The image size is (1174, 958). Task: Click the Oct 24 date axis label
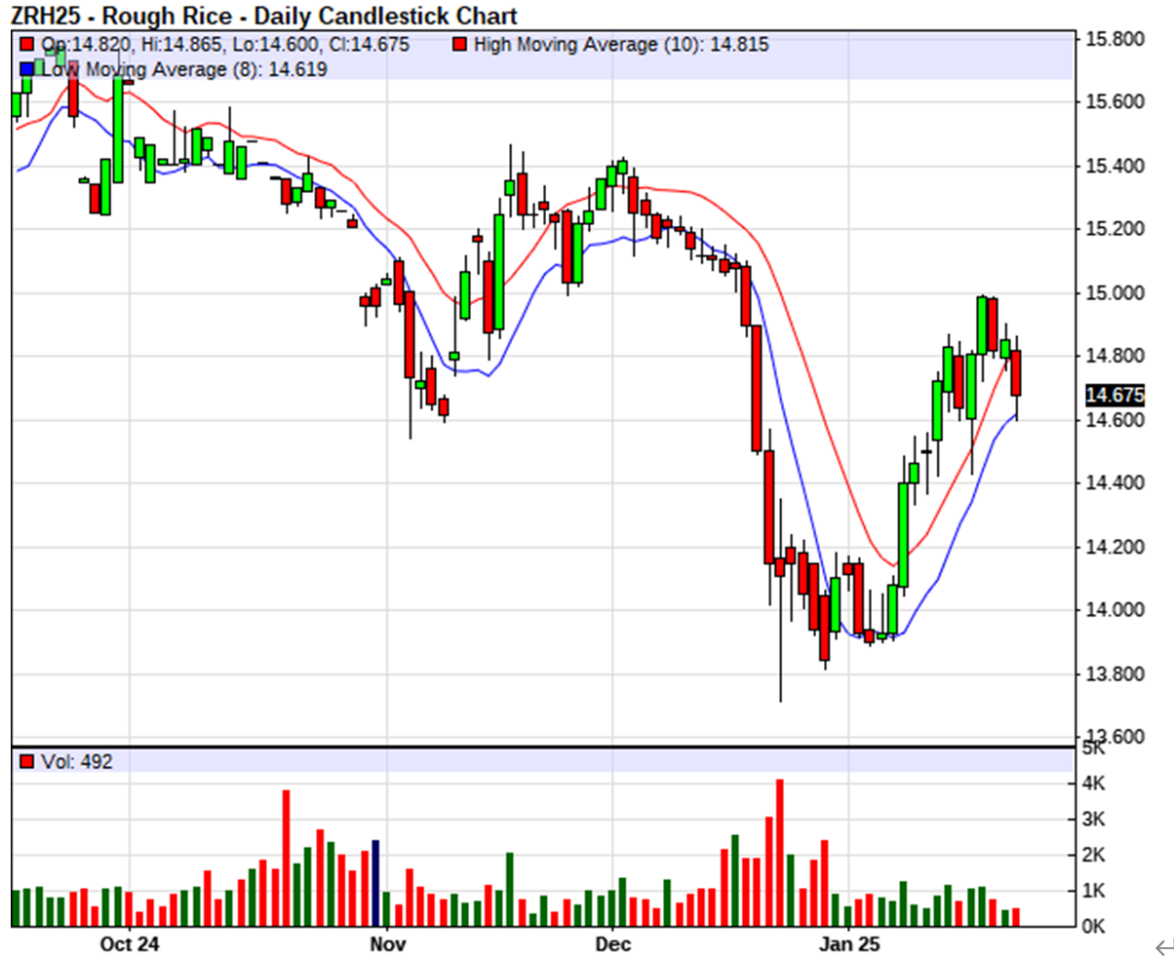pos(130,943)
